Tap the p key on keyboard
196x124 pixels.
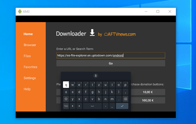point(125,85)
